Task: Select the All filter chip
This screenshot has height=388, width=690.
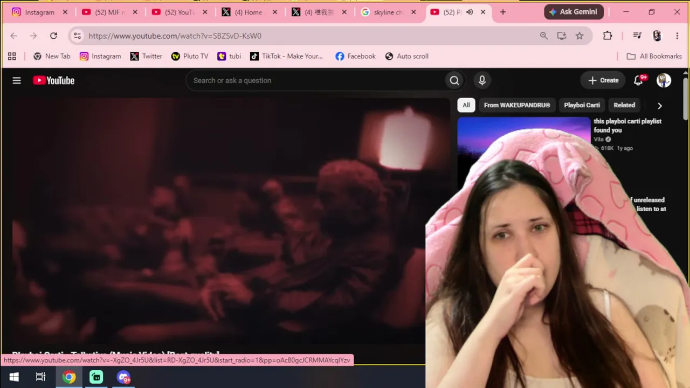Action: (466, 105)
